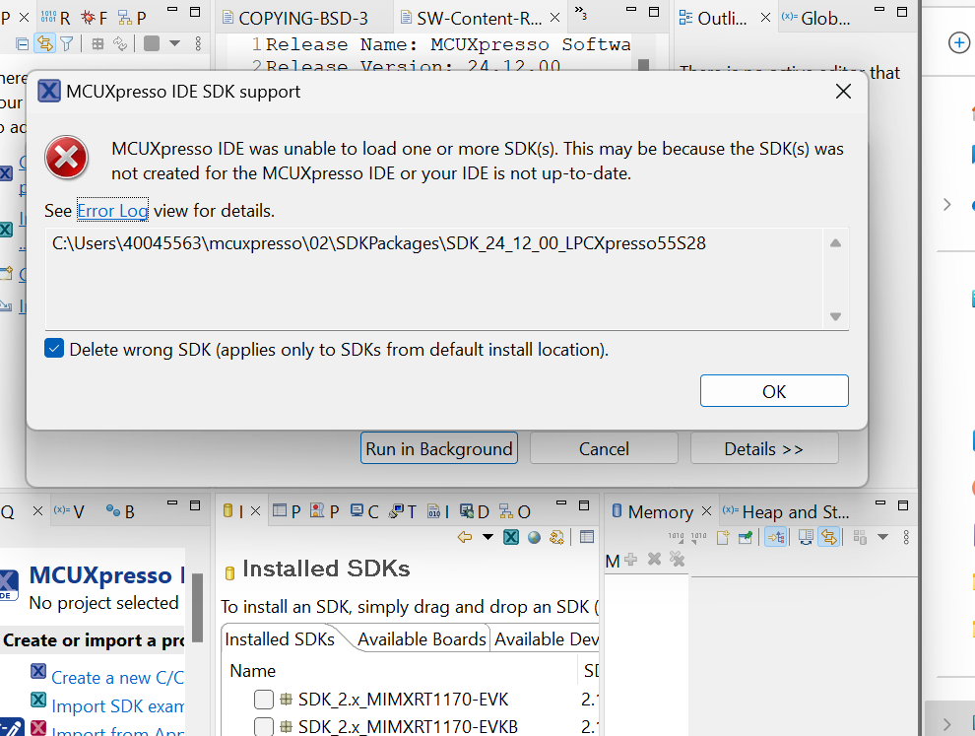Open the Image Info (I) tab with binary icon
This screenshot has height=736, width=975.
click(x=438, y=511)
